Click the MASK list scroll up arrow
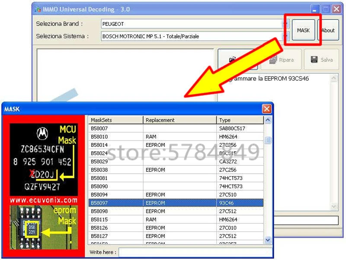 point(268,120)
